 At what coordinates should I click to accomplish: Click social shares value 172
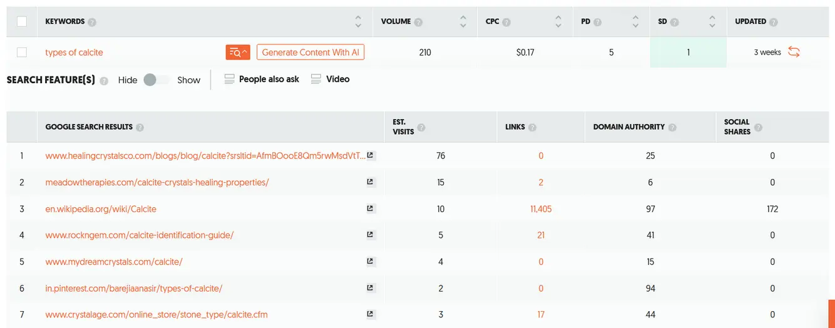point(772,208)
